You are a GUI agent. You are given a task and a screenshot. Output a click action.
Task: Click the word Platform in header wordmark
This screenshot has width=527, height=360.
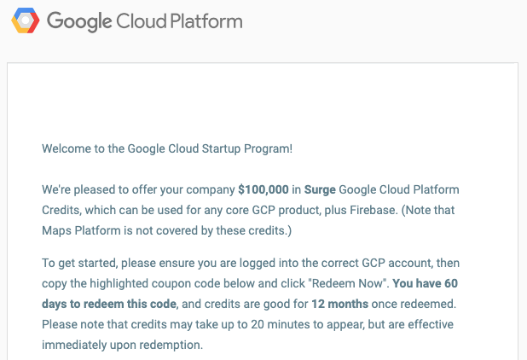tap(206, 20)
